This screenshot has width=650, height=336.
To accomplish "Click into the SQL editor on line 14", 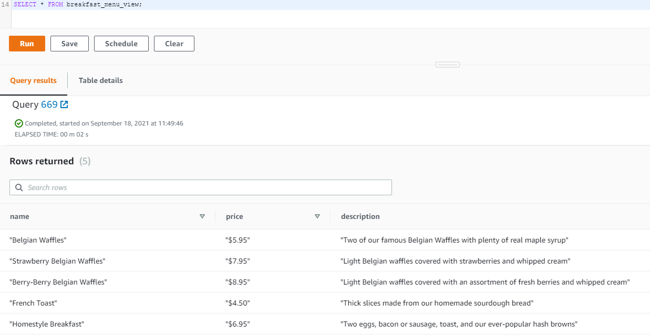I will click(x=105, y=4).
